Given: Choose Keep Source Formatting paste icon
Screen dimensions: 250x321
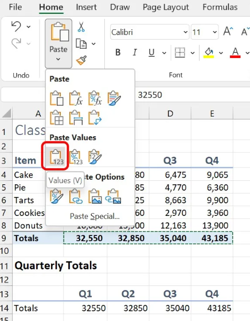Looking at the screenshot, I should 114,98.
